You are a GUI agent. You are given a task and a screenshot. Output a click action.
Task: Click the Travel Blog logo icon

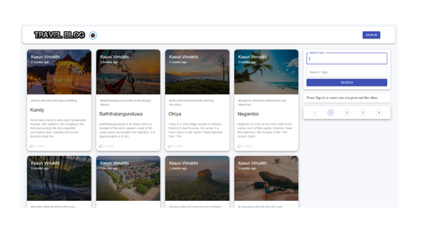click(x=93, y=35)
